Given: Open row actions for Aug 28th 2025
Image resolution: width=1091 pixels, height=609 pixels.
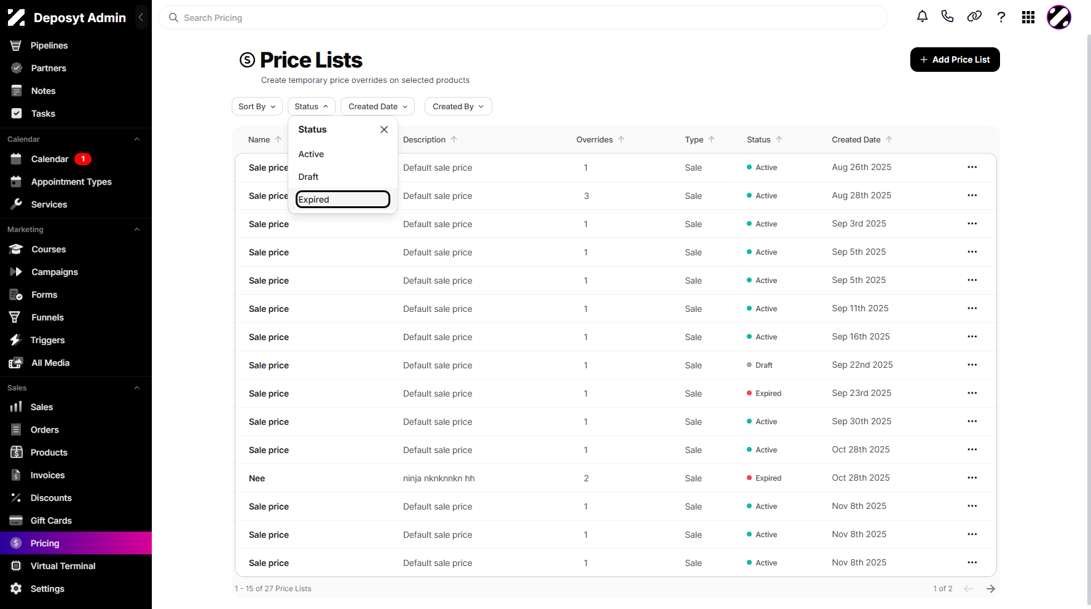Looking at the screenshot, I should tap(972, 195).
